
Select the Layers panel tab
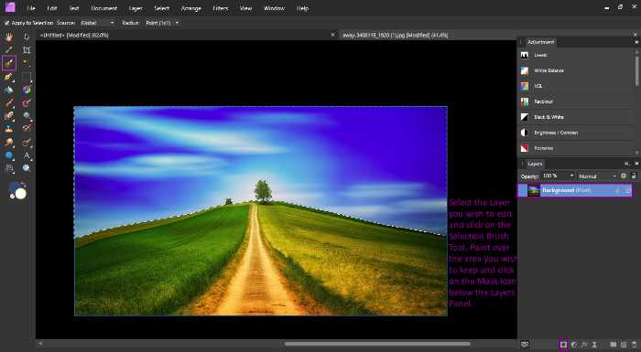click(535, 164)
